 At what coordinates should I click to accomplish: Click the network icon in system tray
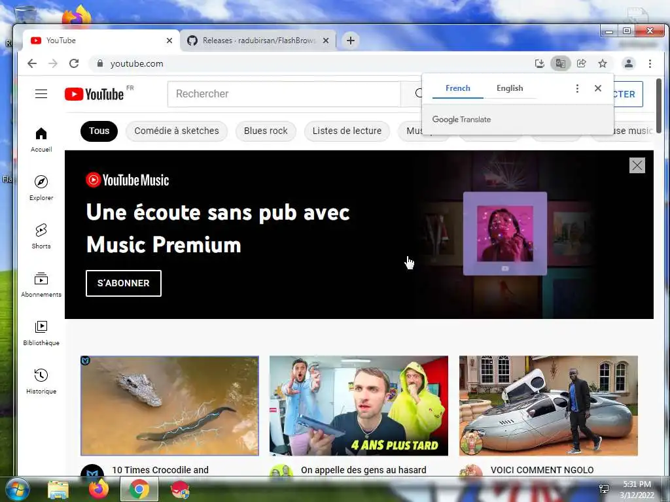click(604, 489)
